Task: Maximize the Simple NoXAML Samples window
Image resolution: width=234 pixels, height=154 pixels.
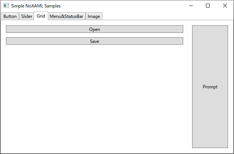Action: pos(208,6)
